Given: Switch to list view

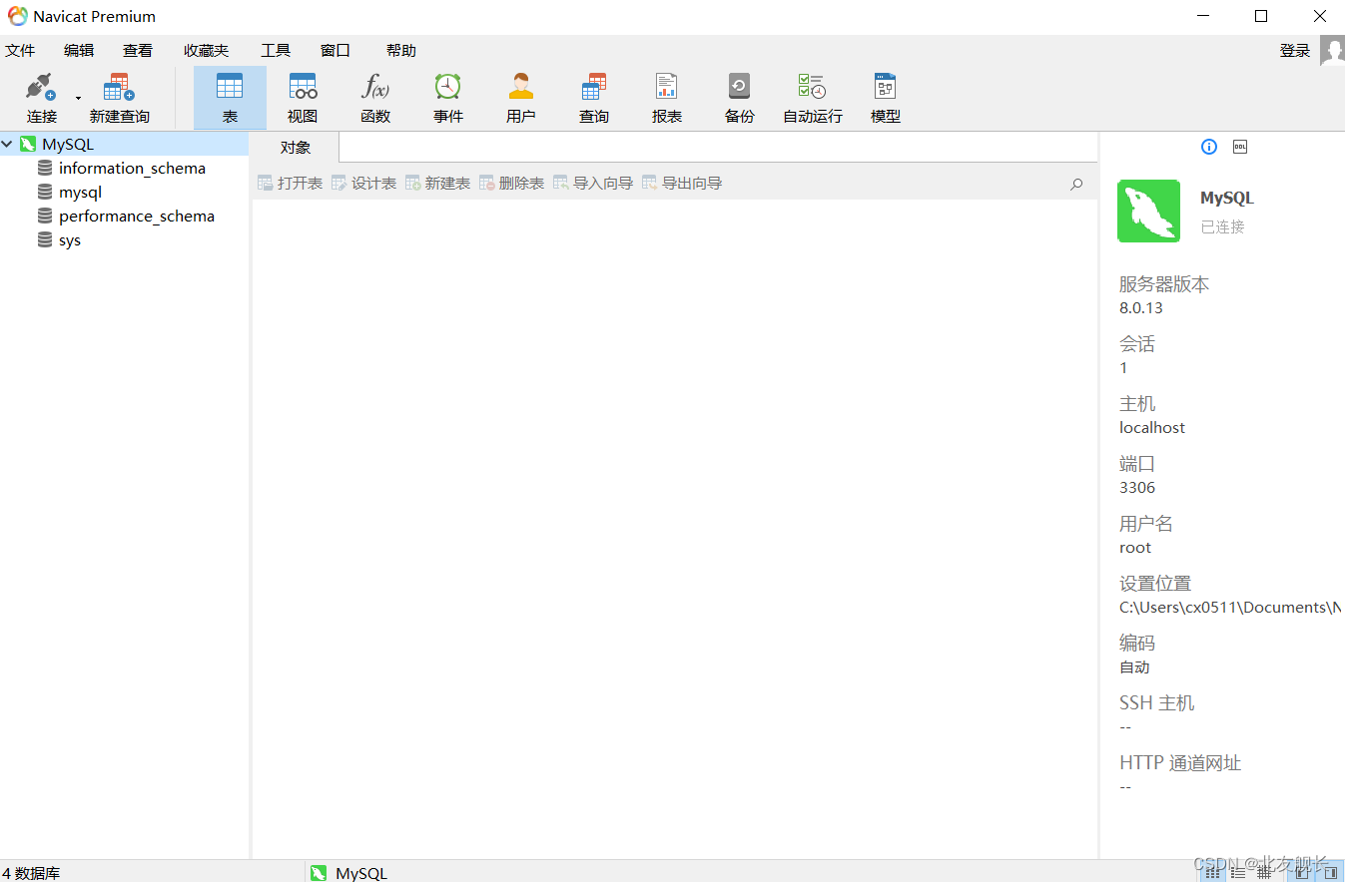Looking at the screenshot, I should point(1238,872).
